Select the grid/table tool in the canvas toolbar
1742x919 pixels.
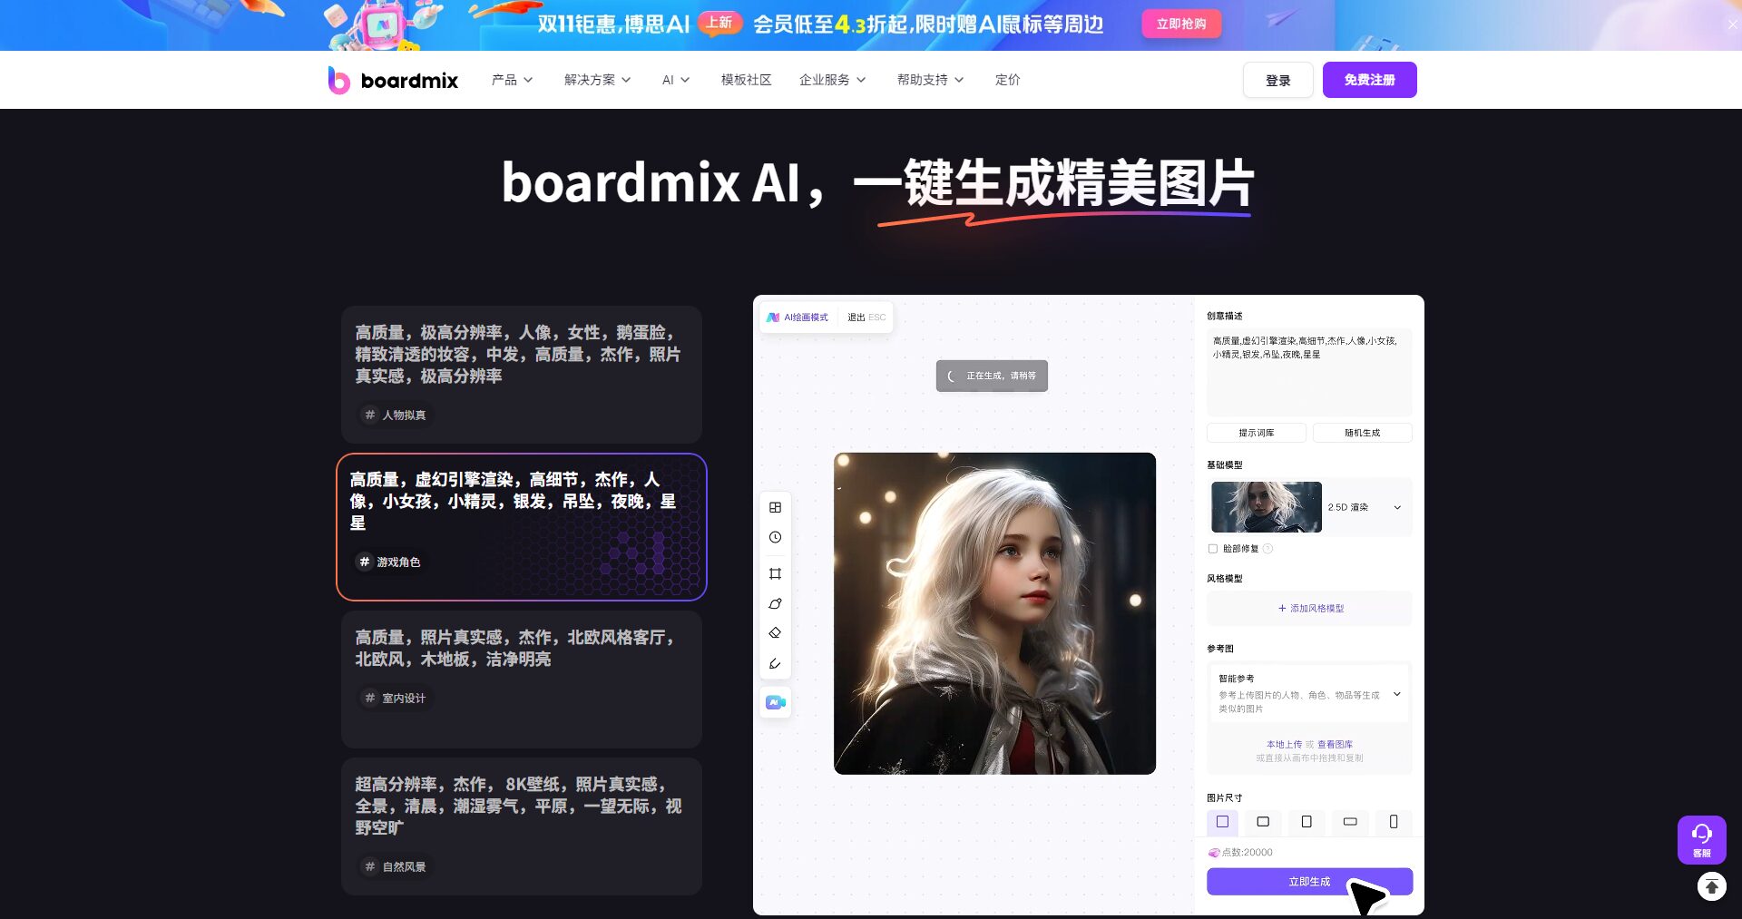[775, 507]
